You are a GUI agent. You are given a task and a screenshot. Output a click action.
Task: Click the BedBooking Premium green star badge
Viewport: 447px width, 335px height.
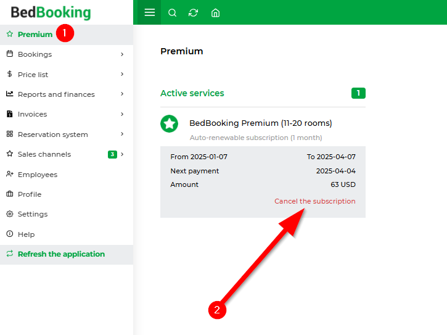click(x=169, y=123)
